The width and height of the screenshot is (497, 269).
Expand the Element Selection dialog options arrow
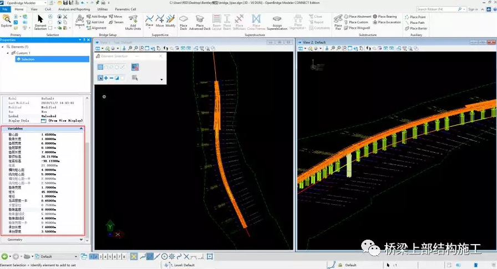[x=161, y=80]
